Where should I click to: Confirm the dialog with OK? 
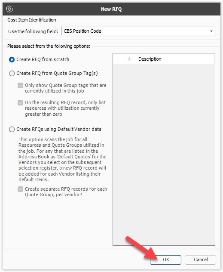tap(165, 260)
